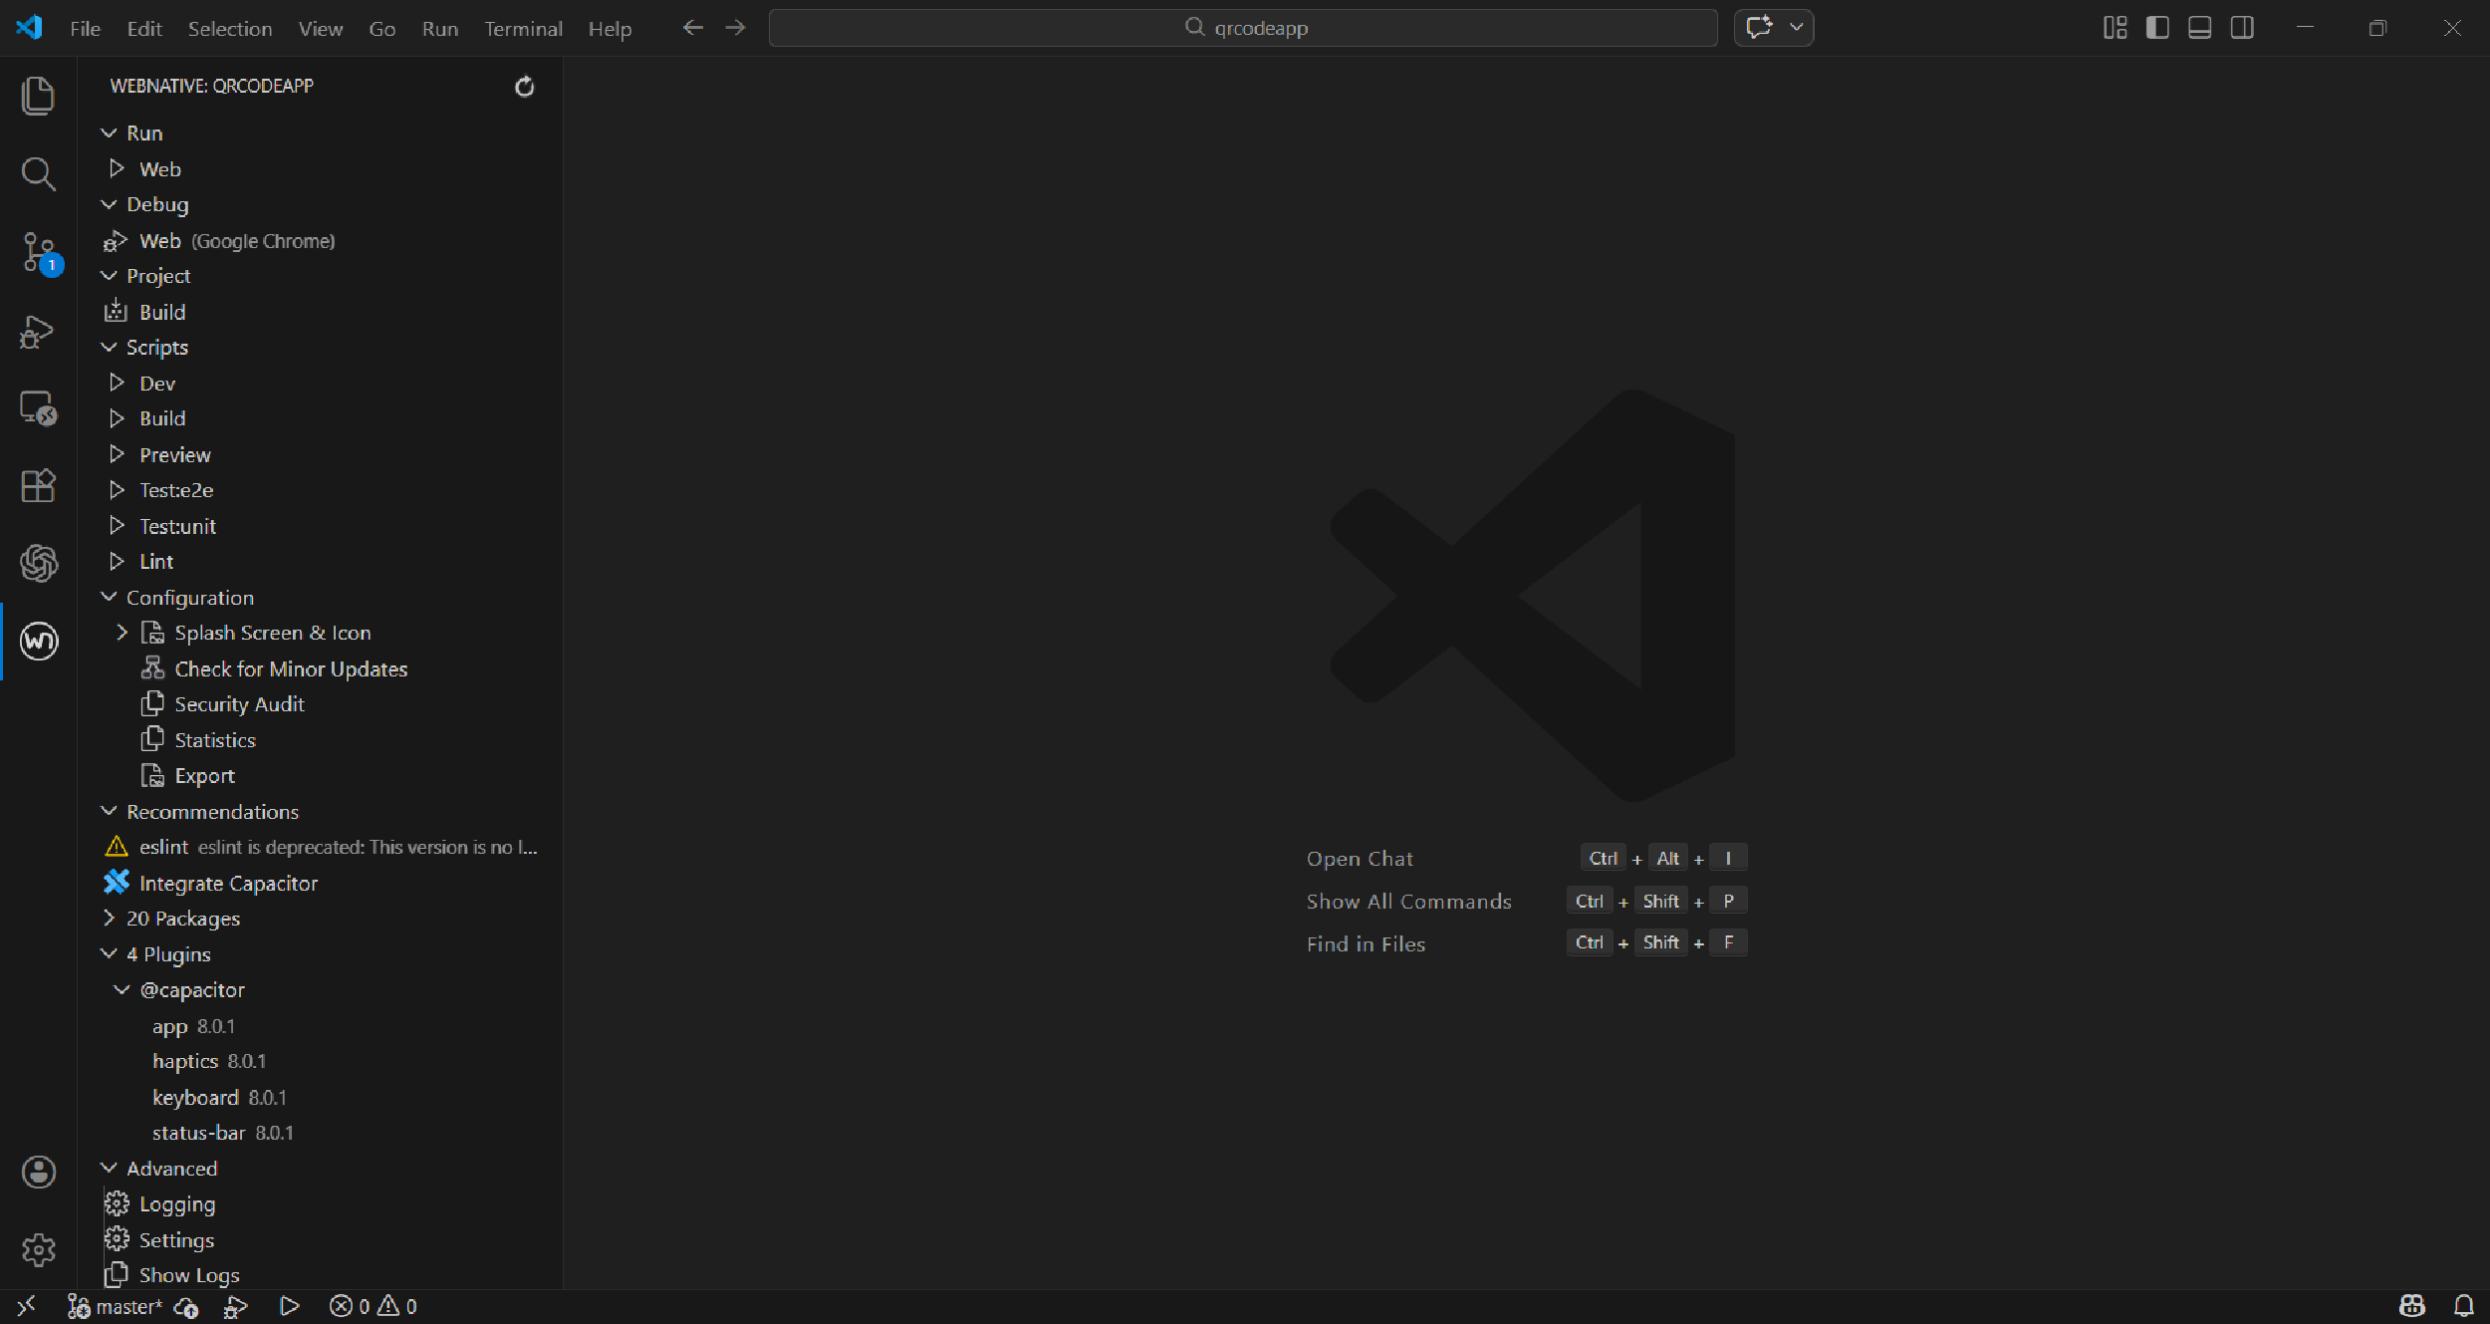Collapse the Configuration section
The width and height of the screenshot is (2490, 1324).
pos(109,598)
